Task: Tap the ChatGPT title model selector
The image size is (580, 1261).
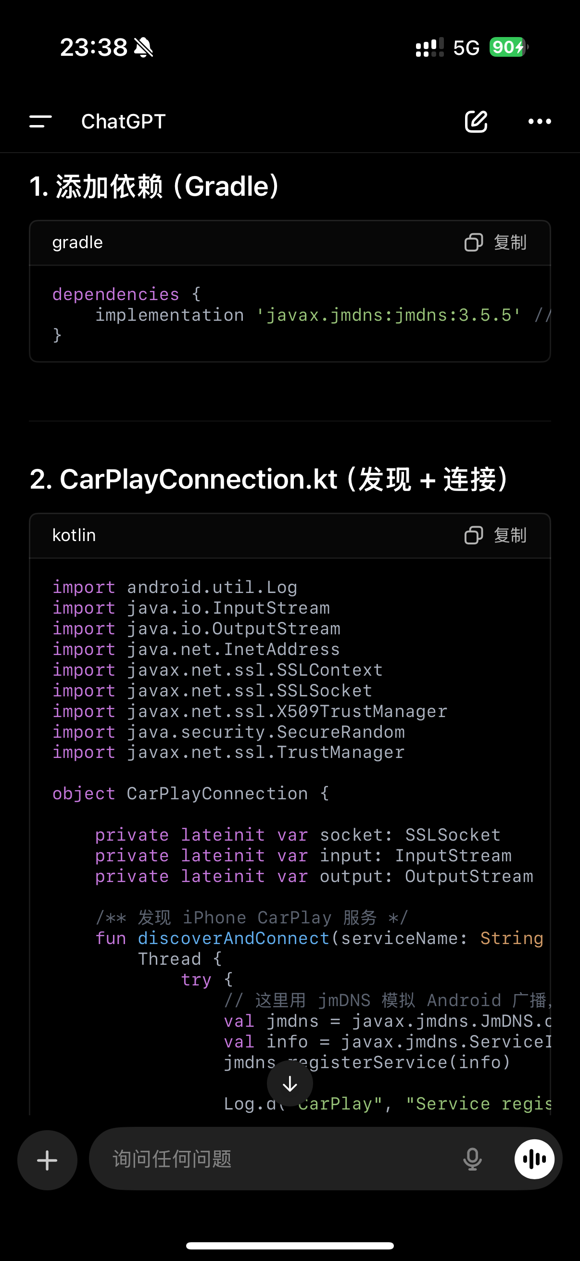Action: [x=123, y=121]
